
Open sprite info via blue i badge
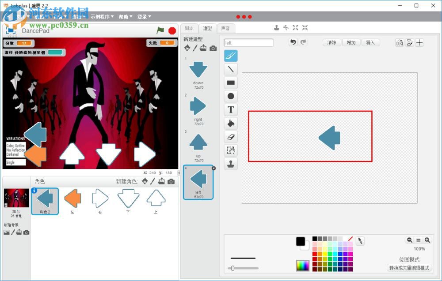click(x=34, y=191)
